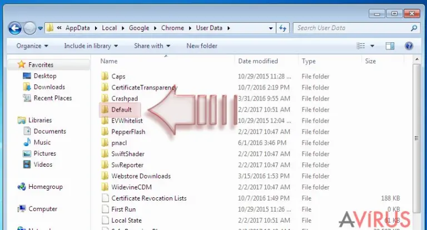Select Desktop in the navigation pane

tap(45, 76)
